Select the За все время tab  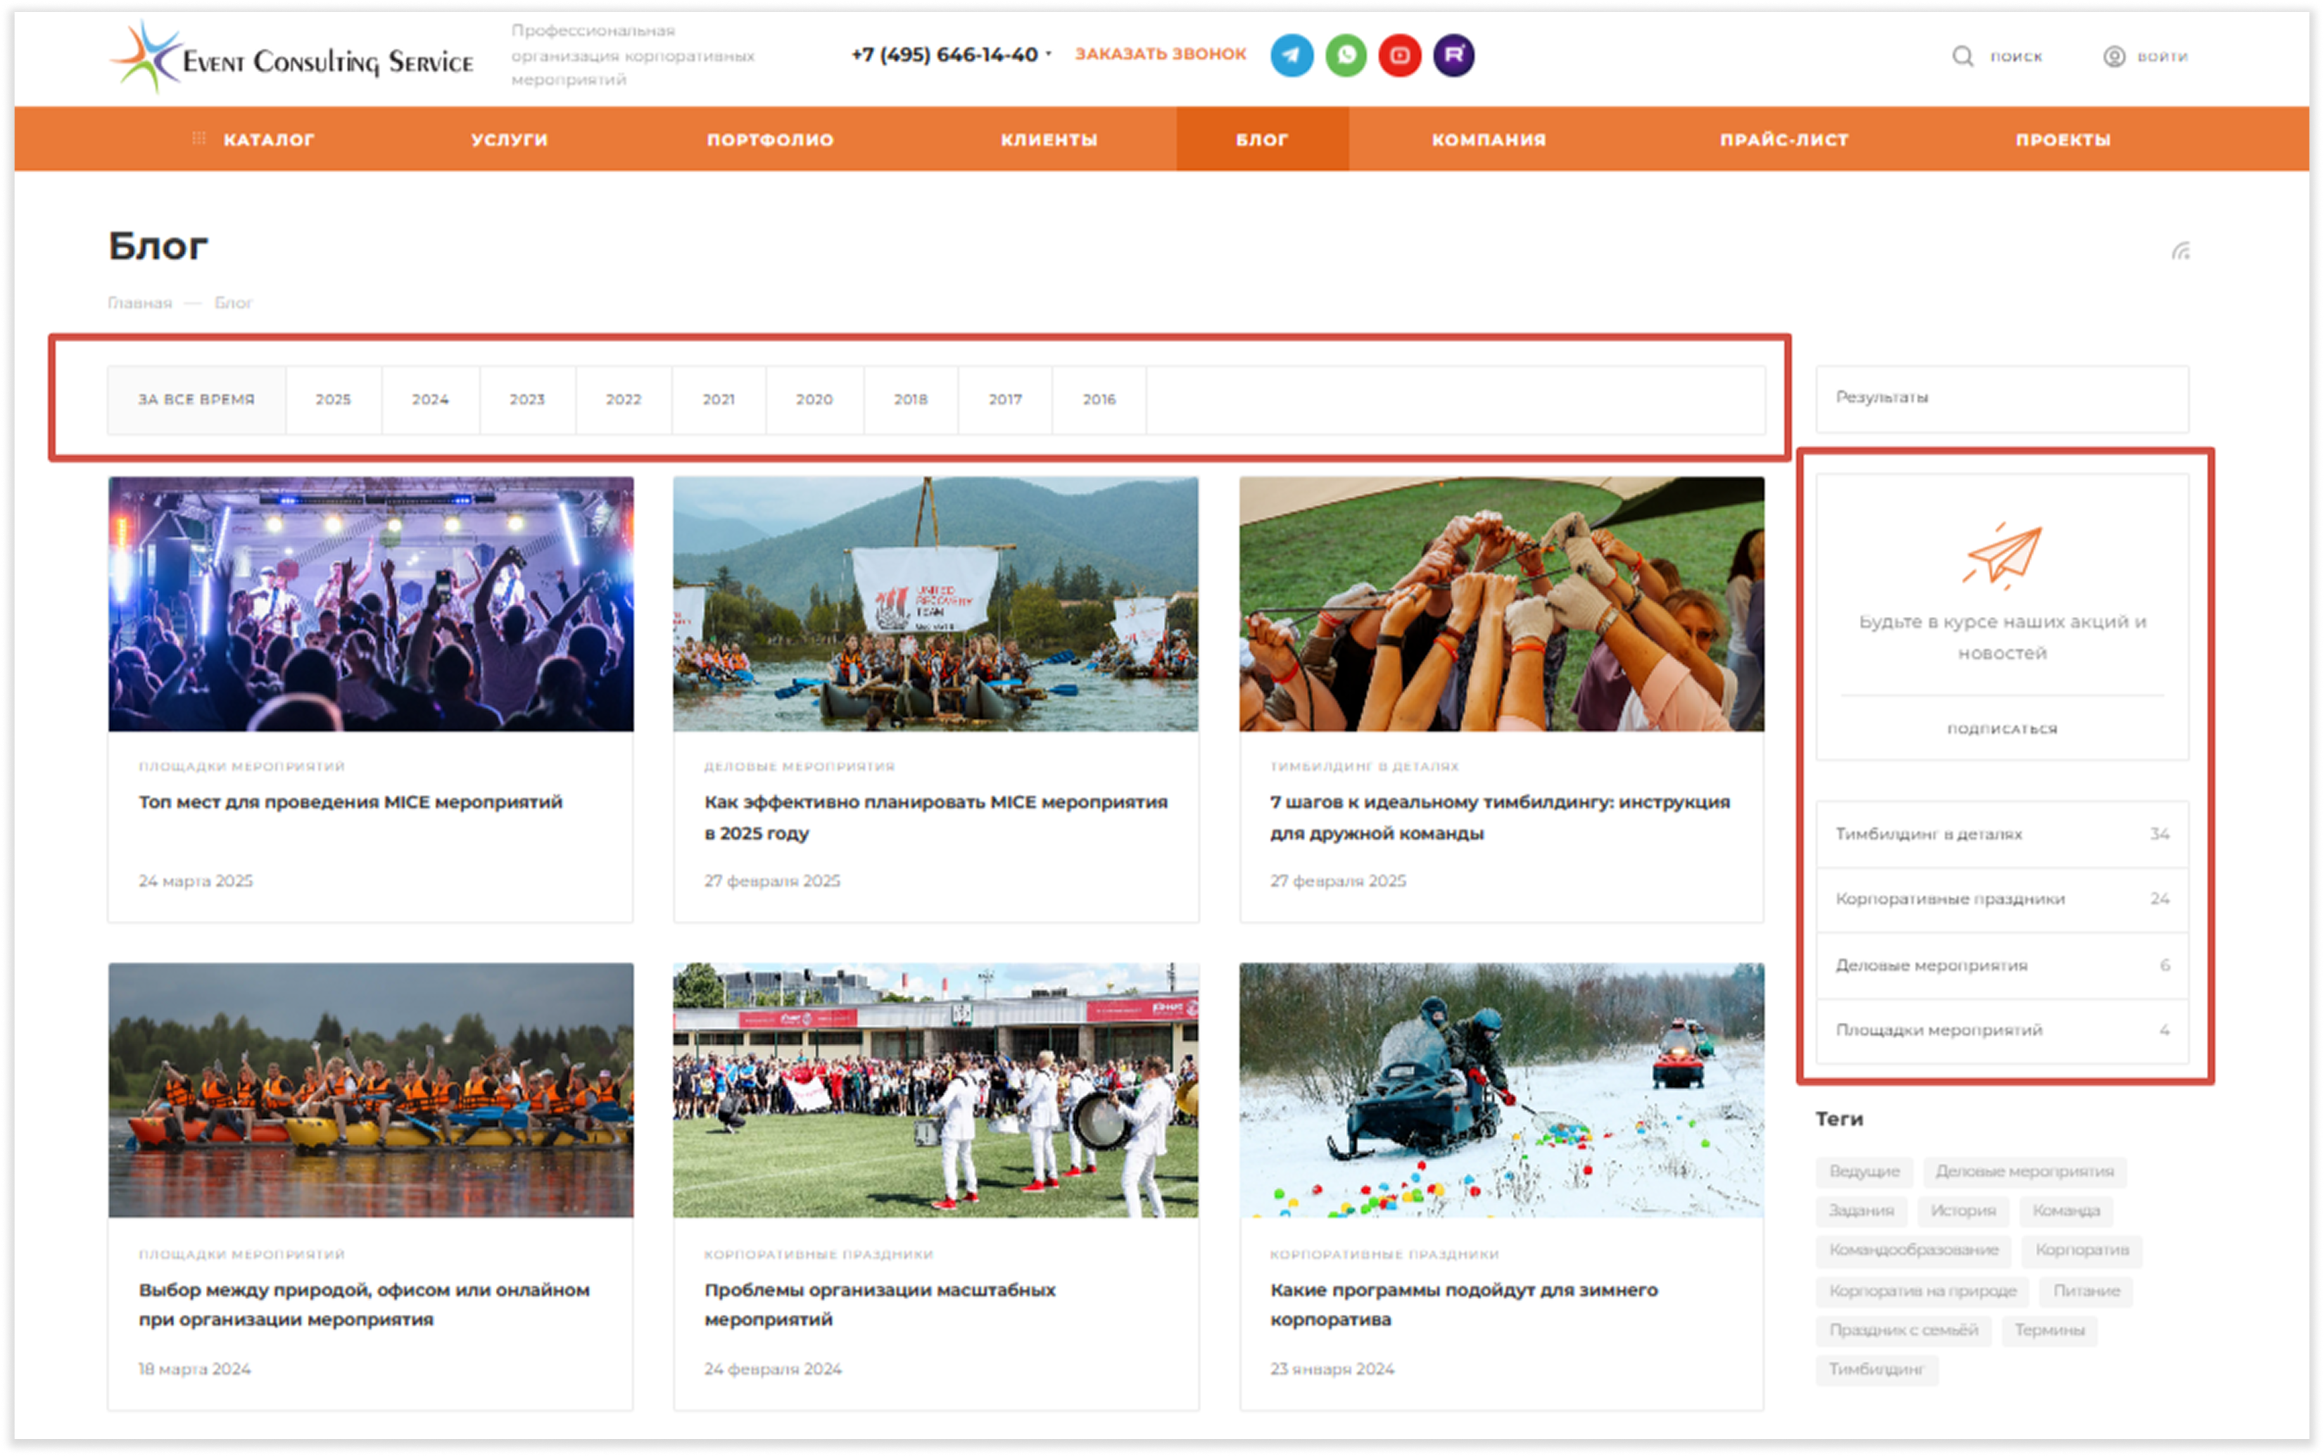[x=196, y=400]
